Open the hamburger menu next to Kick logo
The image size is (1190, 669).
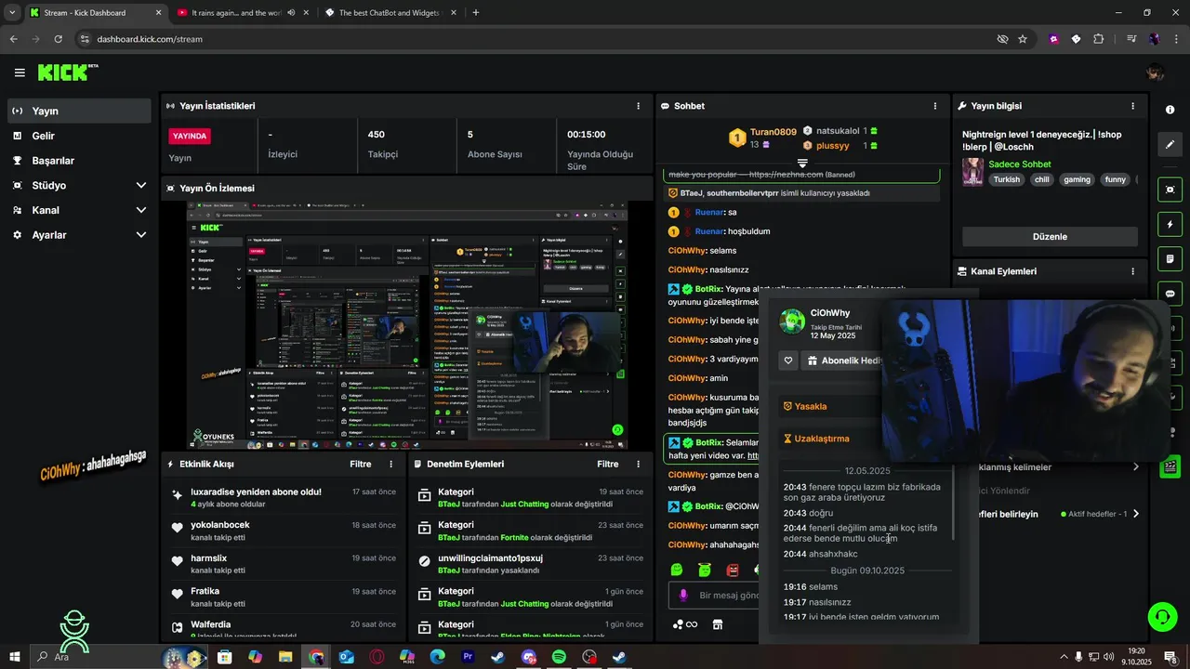(x=20, y=72)
